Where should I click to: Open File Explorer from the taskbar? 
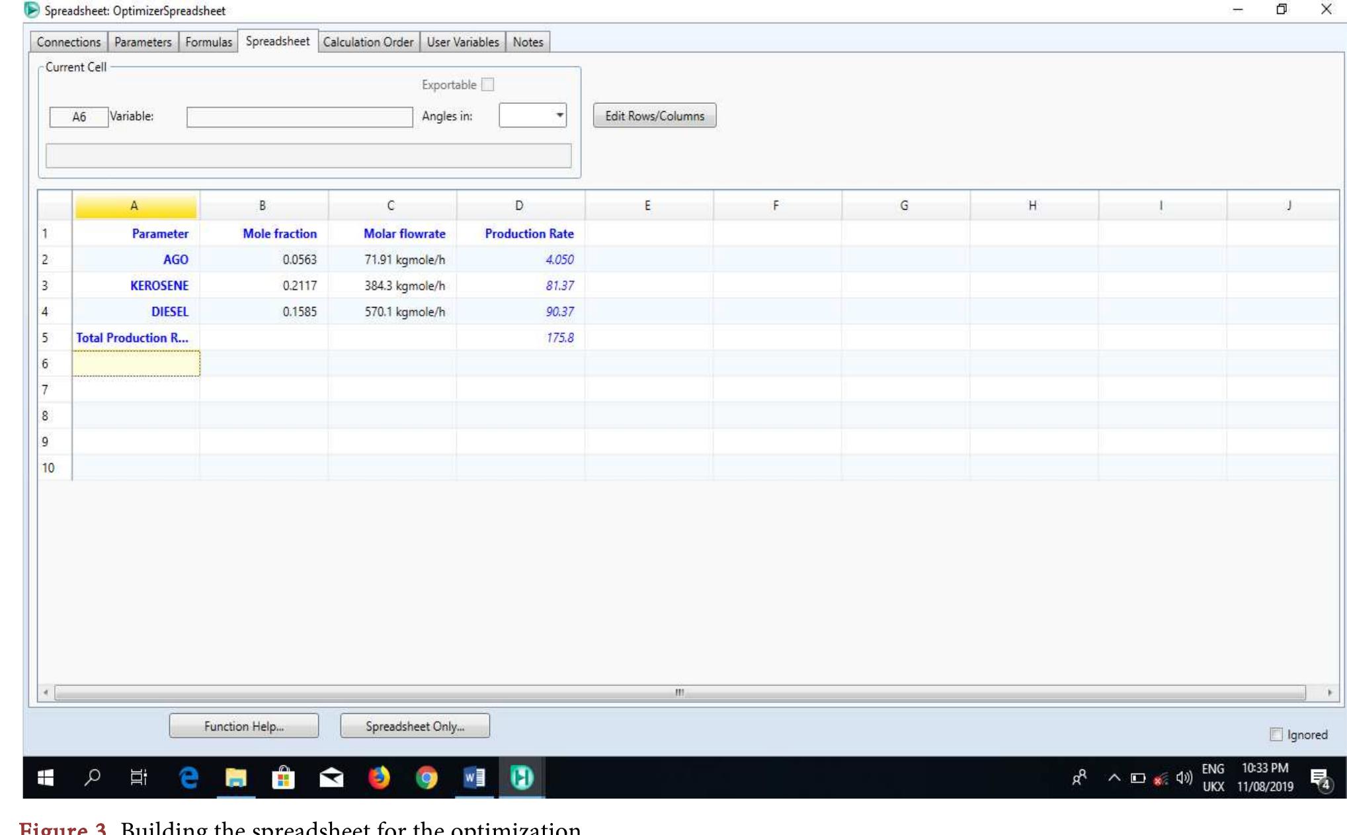click(x=236, y=777)
